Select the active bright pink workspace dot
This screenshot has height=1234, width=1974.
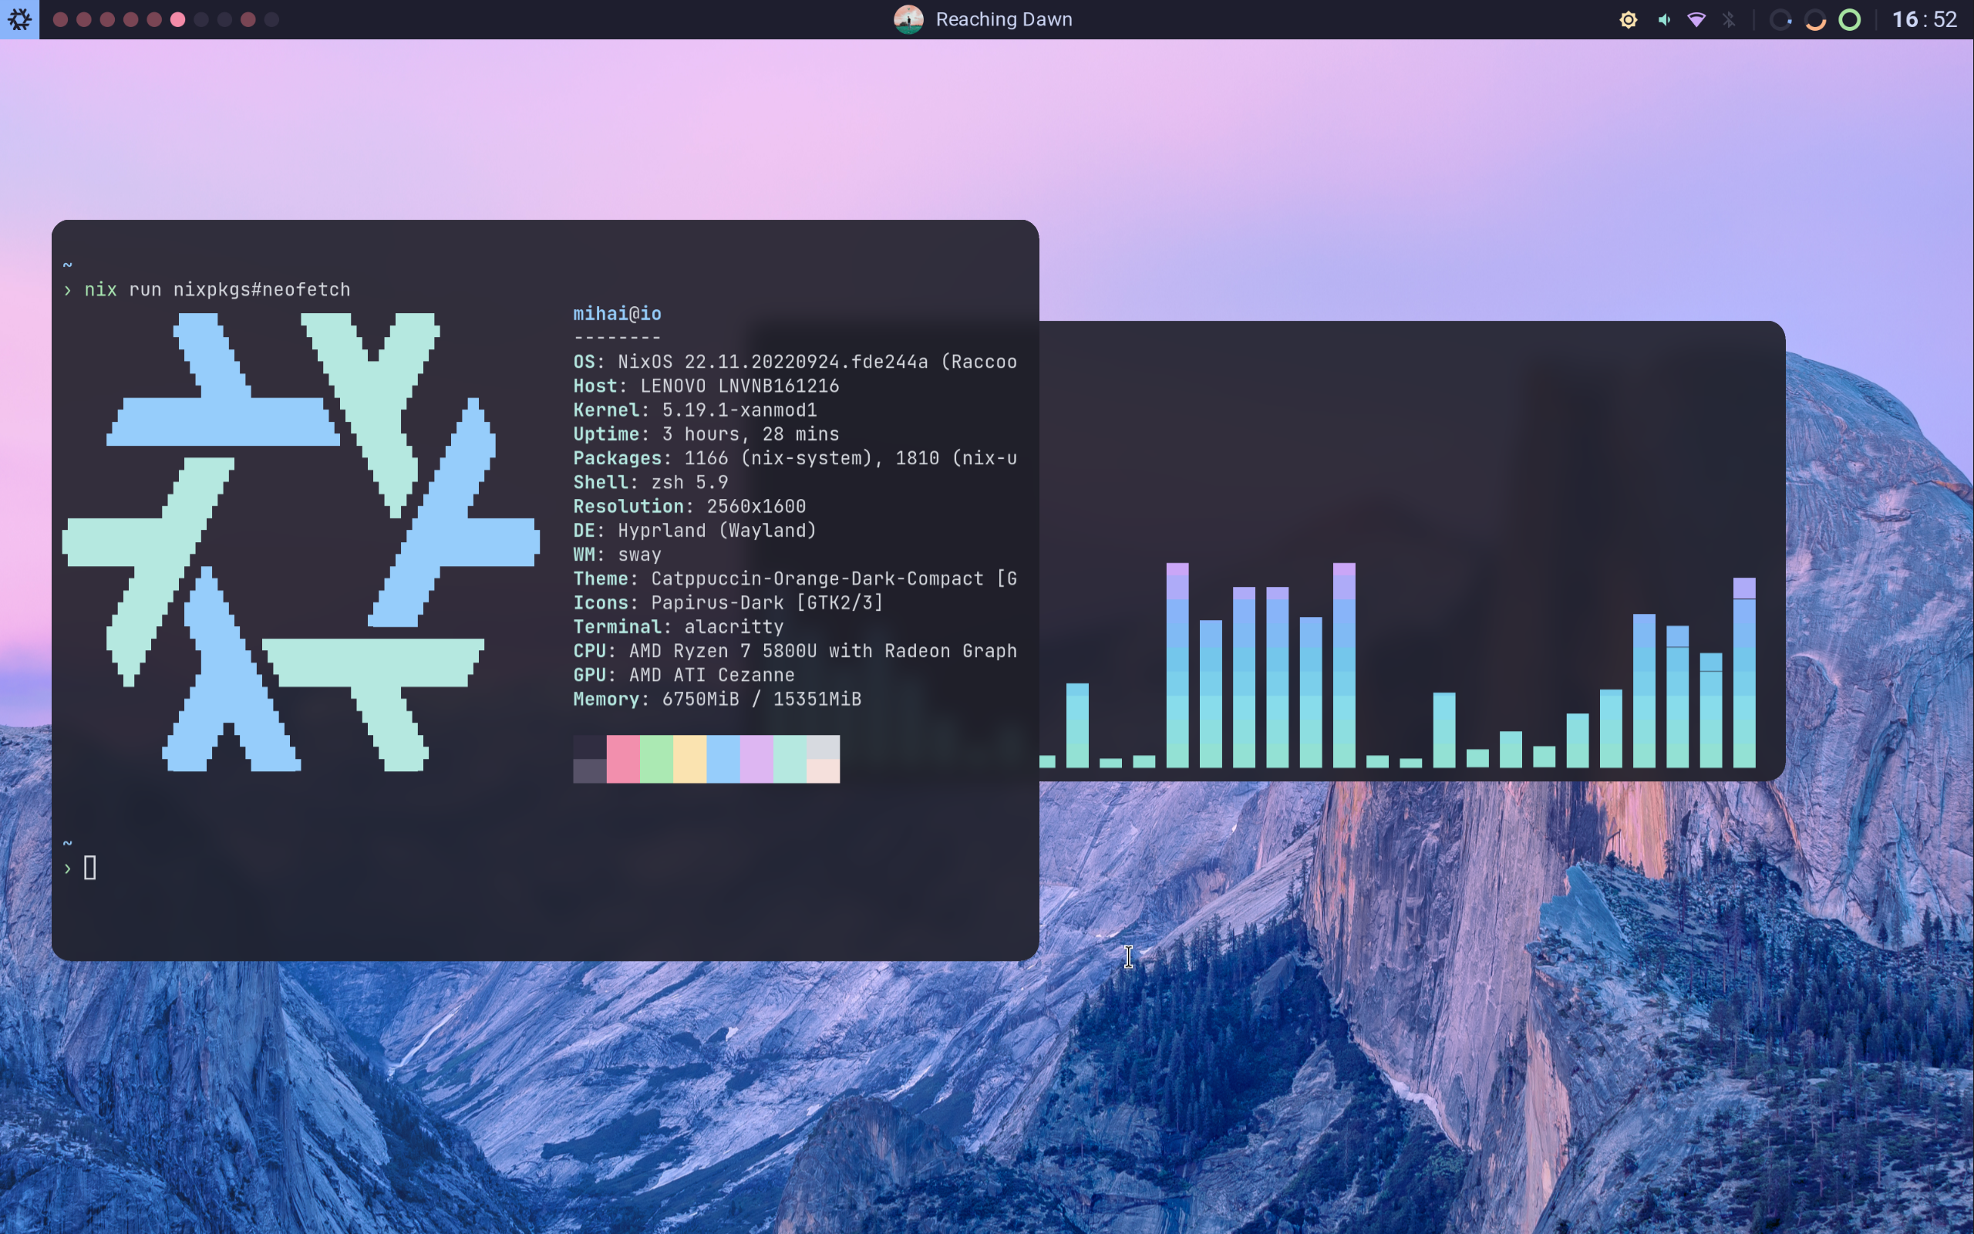(x=178, y=19)
